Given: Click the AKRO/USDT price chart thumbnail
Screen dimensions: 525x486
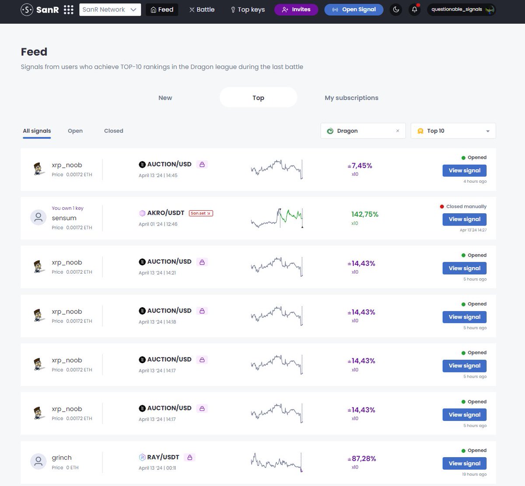Looking at the screenshot, I should pos(277,218).
